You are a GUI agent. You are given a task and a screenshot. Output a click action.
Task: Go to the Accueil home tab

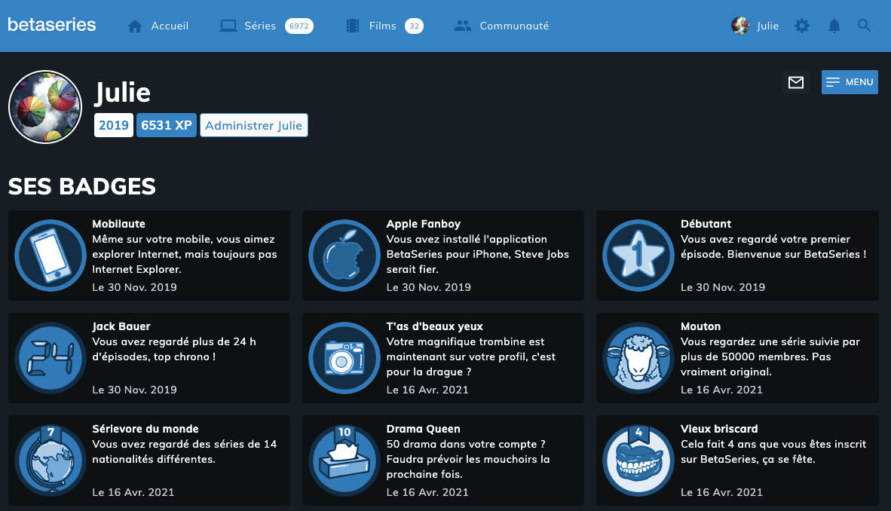coord(158,26)
